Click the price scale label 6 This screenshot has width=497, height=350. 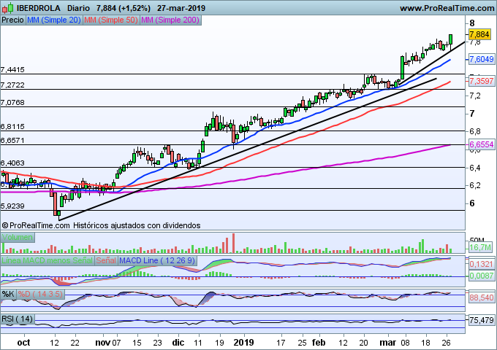[x=472, y=203]
